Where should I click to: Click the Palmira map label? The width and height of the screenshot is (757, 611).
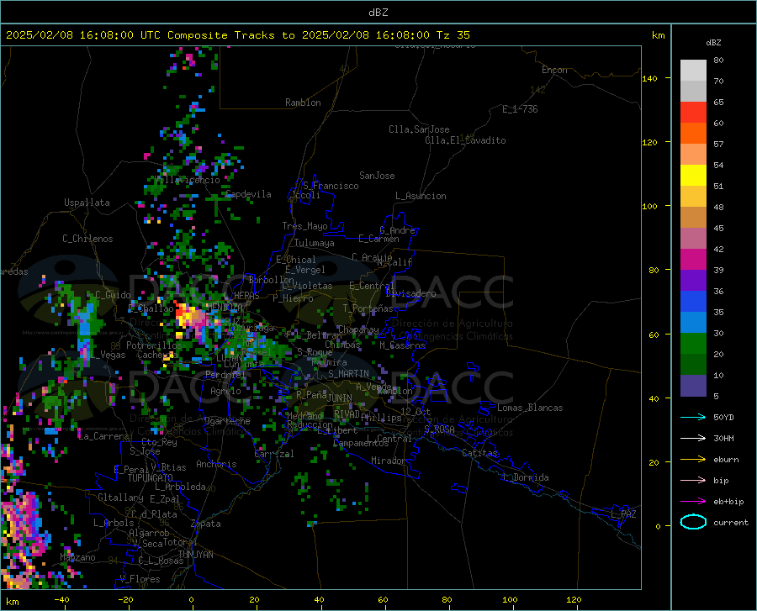(329, 362)
